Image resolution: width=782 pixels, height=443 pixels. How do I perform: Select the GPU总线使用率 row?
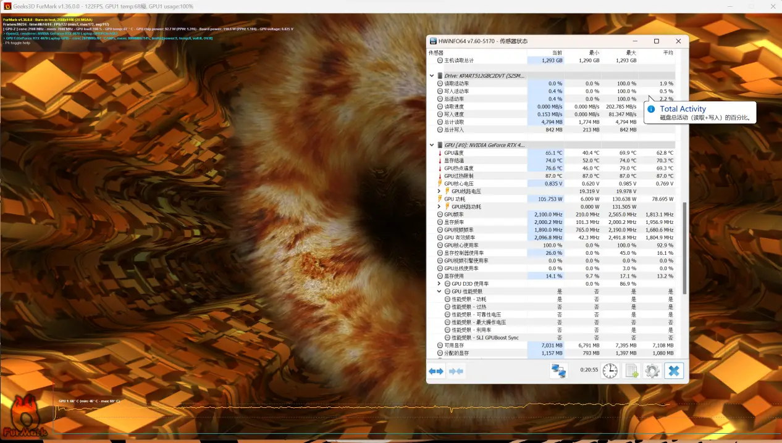pos(552,268)
